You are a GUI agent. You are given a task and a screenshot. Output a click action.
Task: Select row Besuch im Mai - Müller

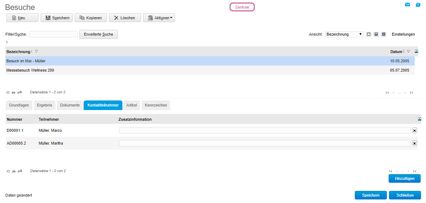210,61
